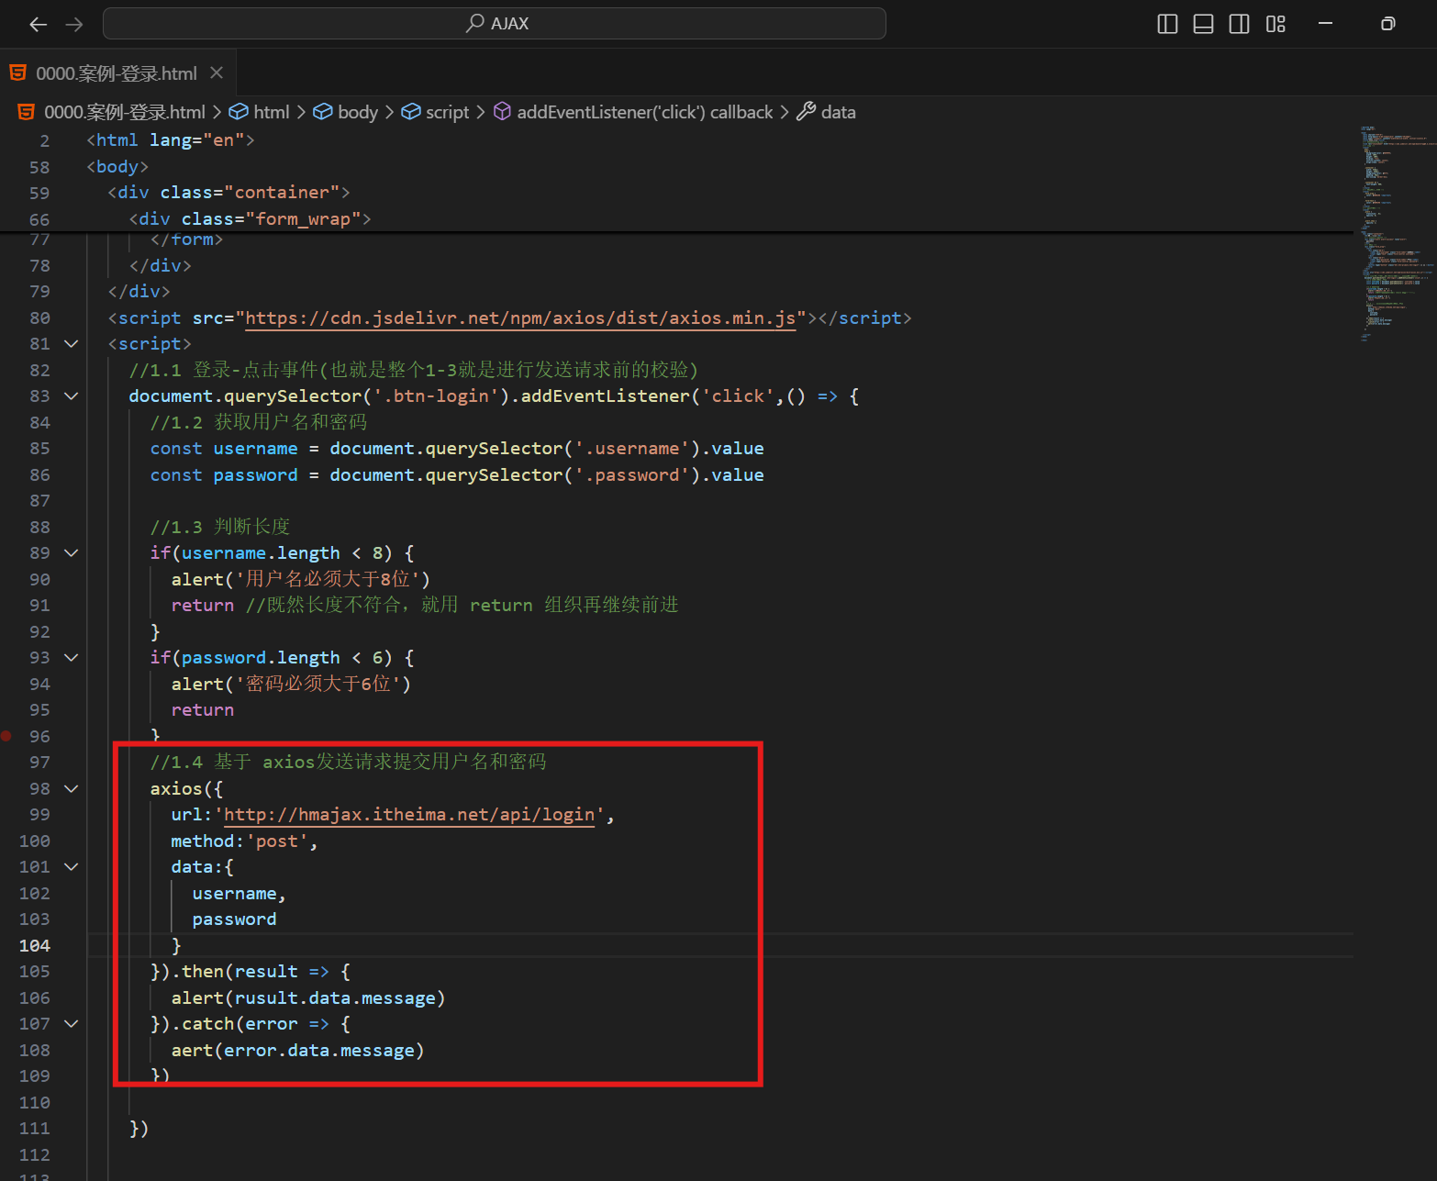Click alert('用户名必须大于8位') line
1437x1181 pixels.
click(301, 580)
